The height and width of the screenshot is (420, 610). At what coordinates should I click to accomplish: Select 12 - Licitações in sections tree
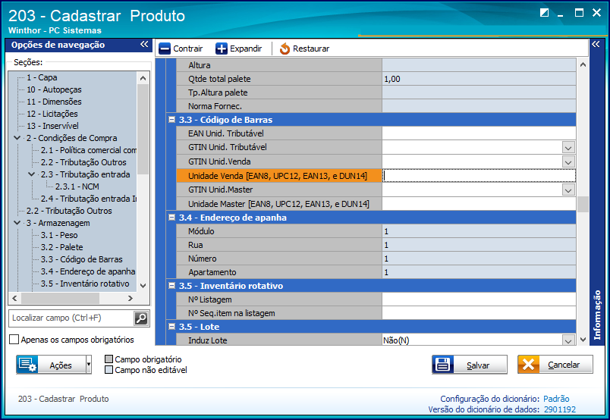point(52,114)
